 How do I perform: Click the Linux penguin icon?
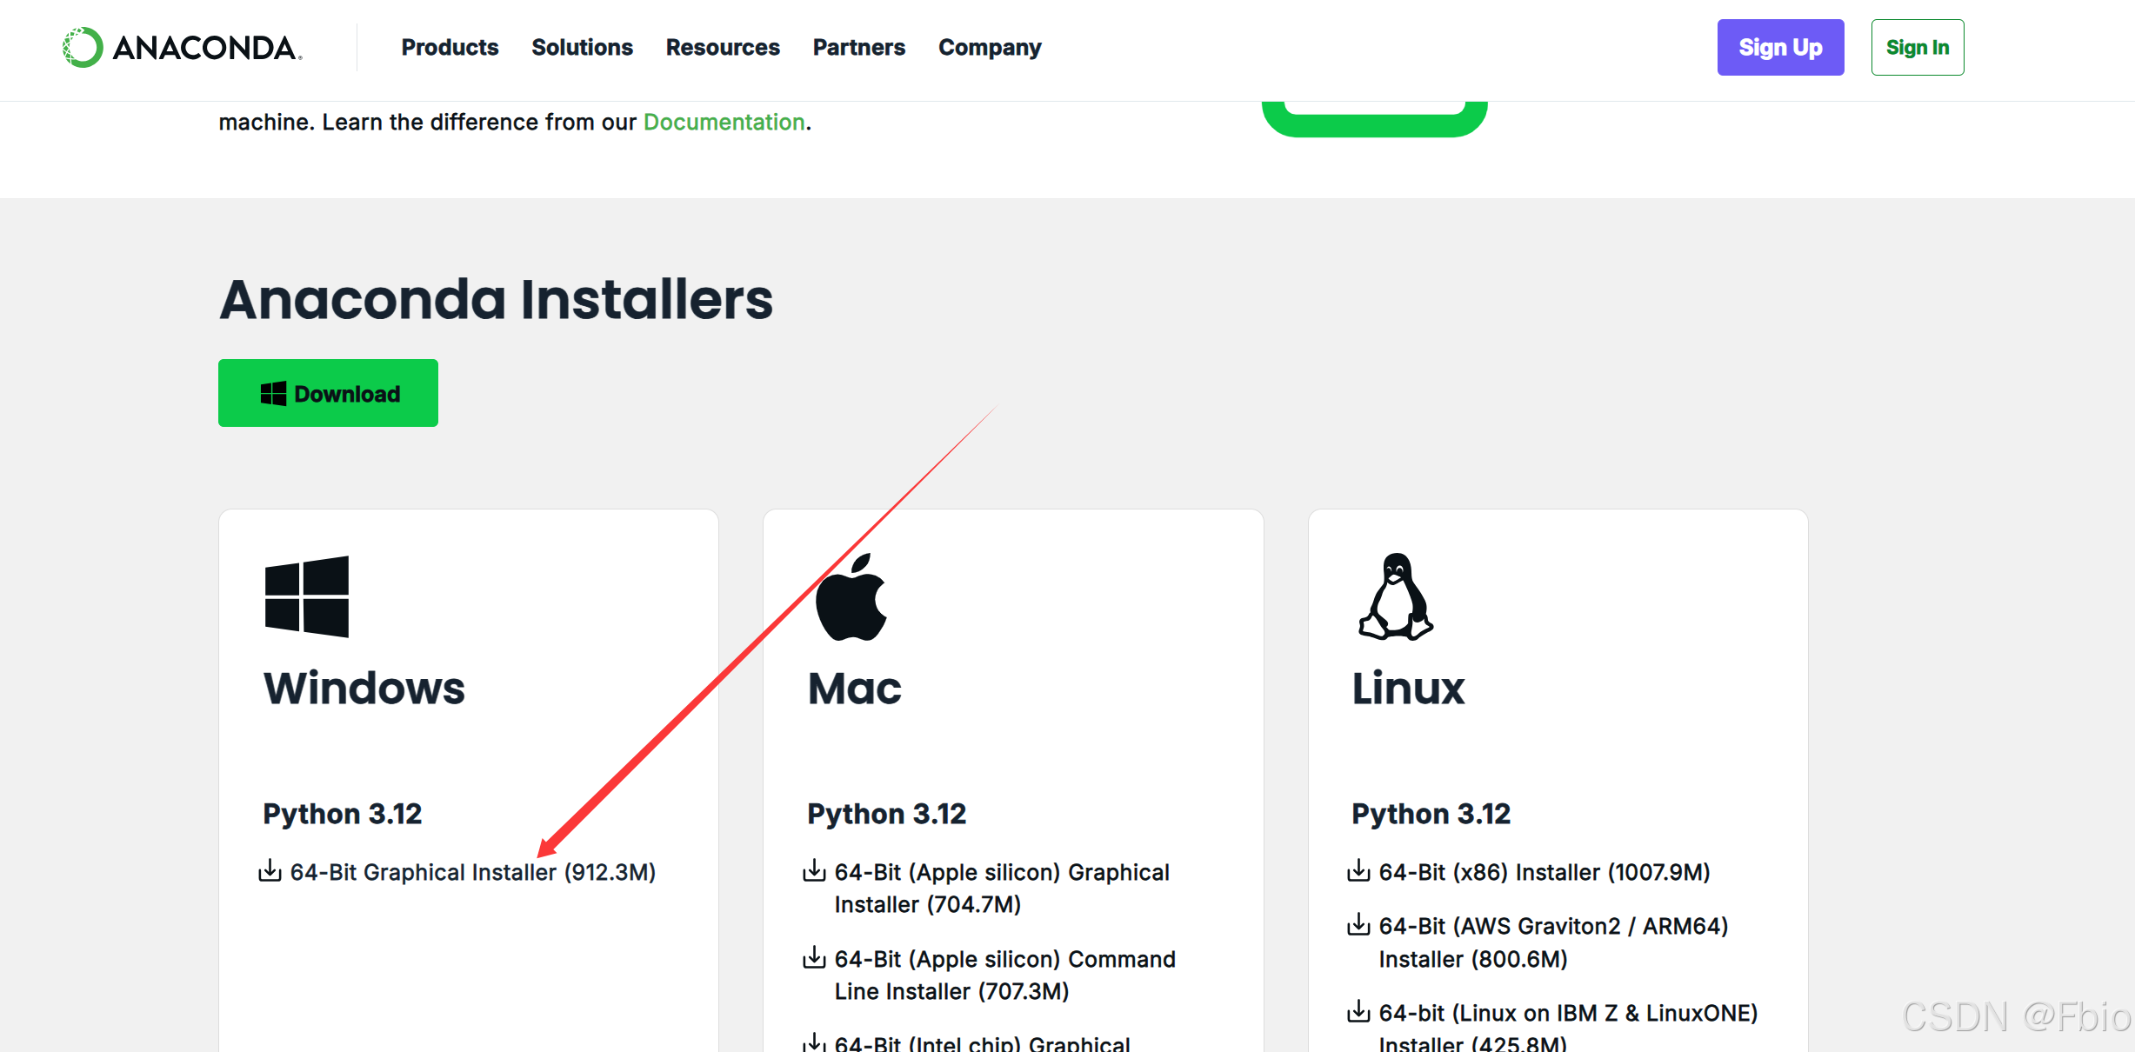click(x=1395, y=597)
